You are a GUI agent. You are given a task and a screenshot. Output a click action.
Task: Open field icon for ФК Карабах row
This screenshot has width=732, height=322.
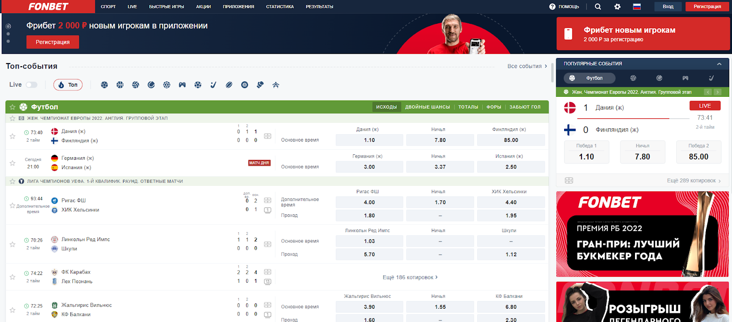[x=268, y=272]
